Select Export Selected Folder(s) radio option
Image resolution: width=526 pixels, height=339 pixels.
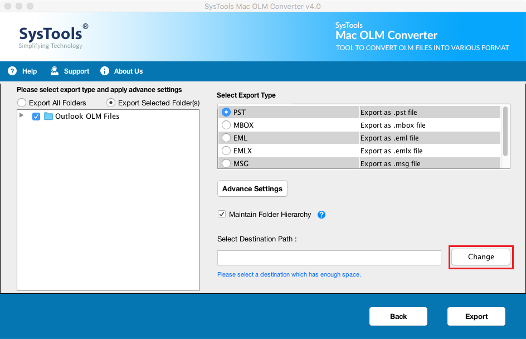[111, 103]
